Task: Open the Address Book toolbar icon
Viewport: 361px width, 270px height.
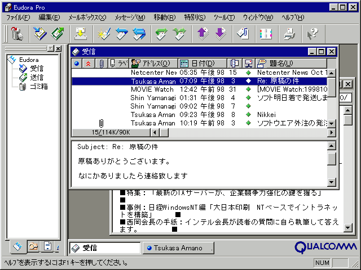Action: tap(266, 34)
